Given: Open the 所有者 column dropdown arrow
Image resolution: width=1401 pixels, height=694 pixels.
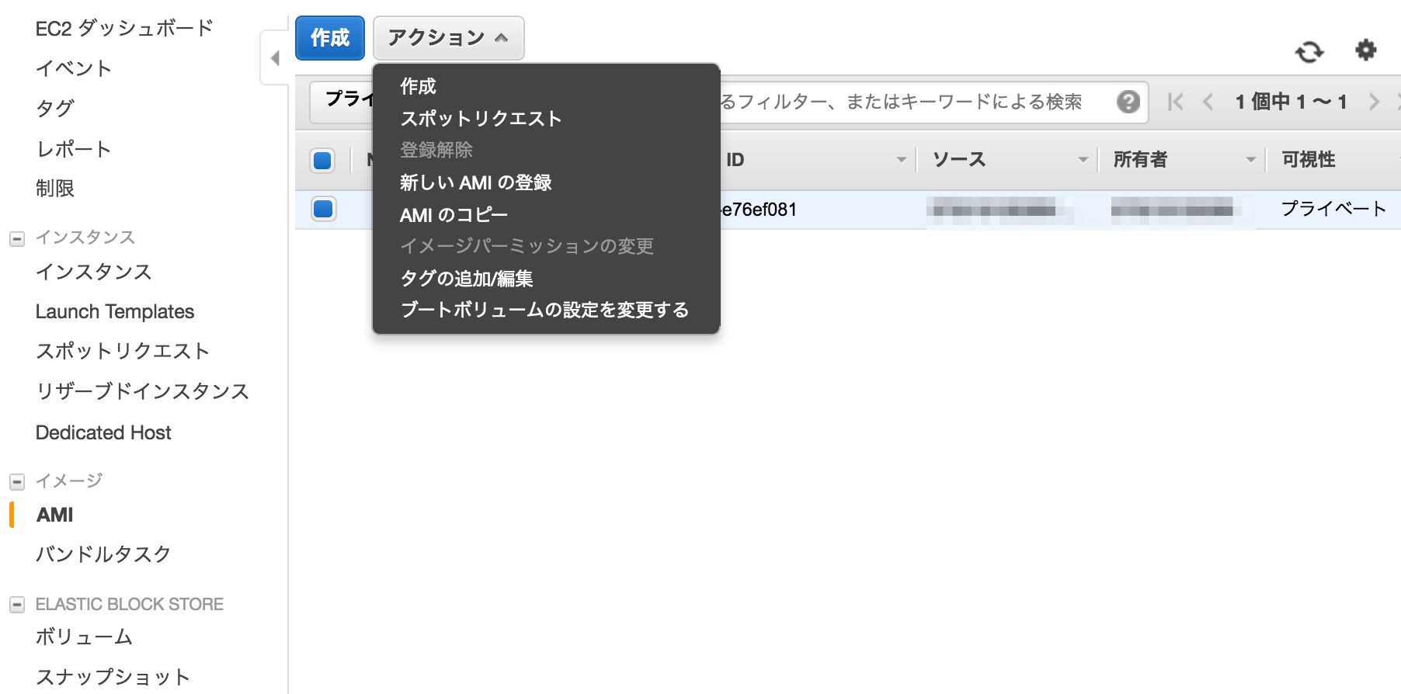Looking at the screenshot, I should tap(1251, 160).
